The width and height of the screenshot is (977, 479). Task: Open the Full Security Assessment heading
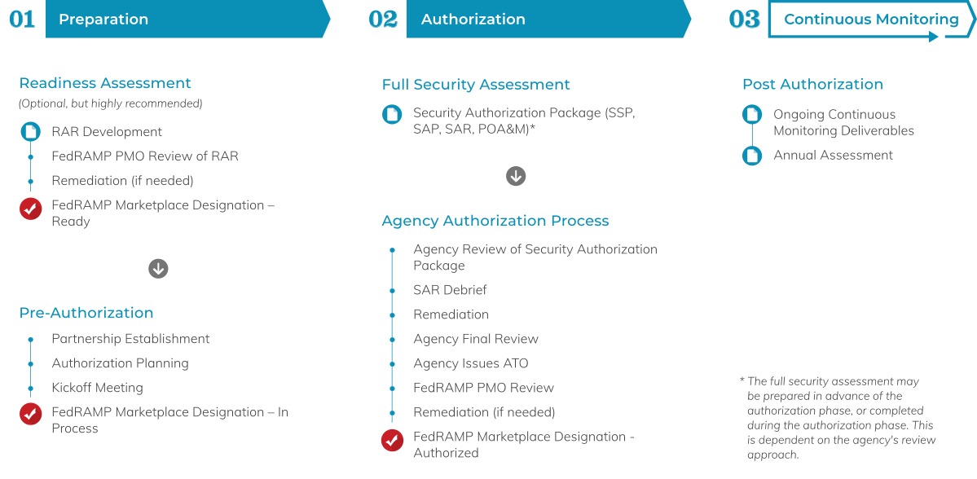point(476,85)
